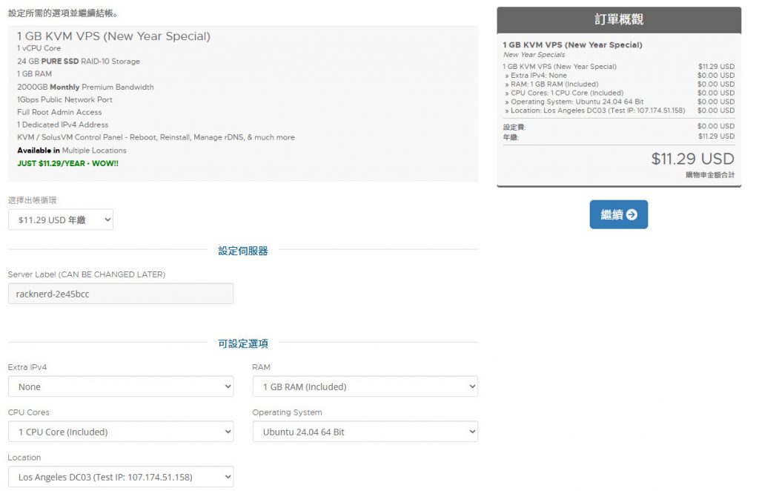Click the 訂單概觀 order summary header
This screenshot has width=759, height=491.
point(618,20)
